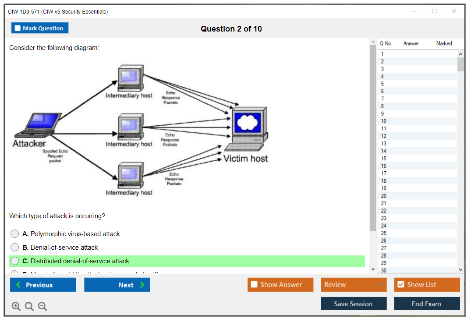Uncheck the Show List checkbox
471x322 pixels.
(x=400, y=285)
